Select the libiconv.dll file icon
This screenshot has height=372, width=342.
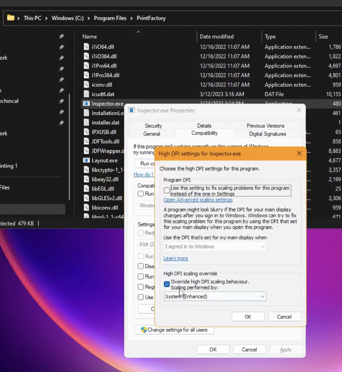pyautogui.click(x=86, y=208)
